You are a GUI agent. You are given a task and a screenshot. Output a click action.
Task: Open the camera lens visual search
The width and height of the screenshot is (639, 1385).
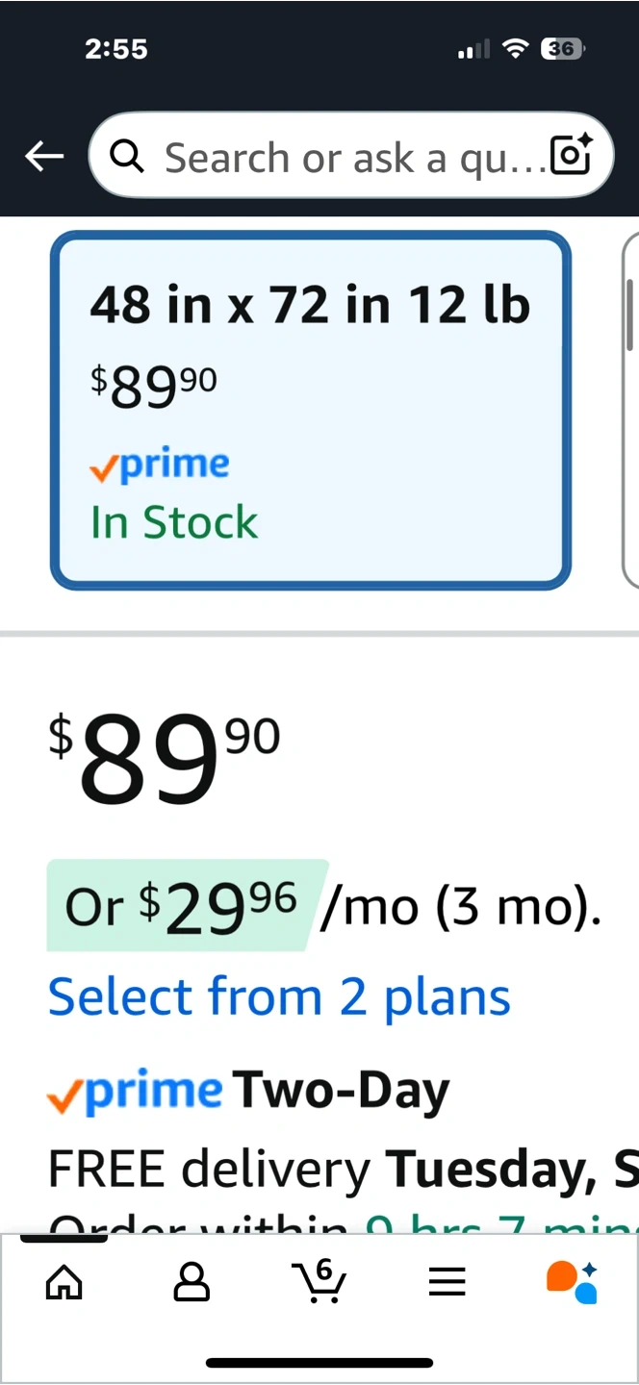[x=569, y=155]
